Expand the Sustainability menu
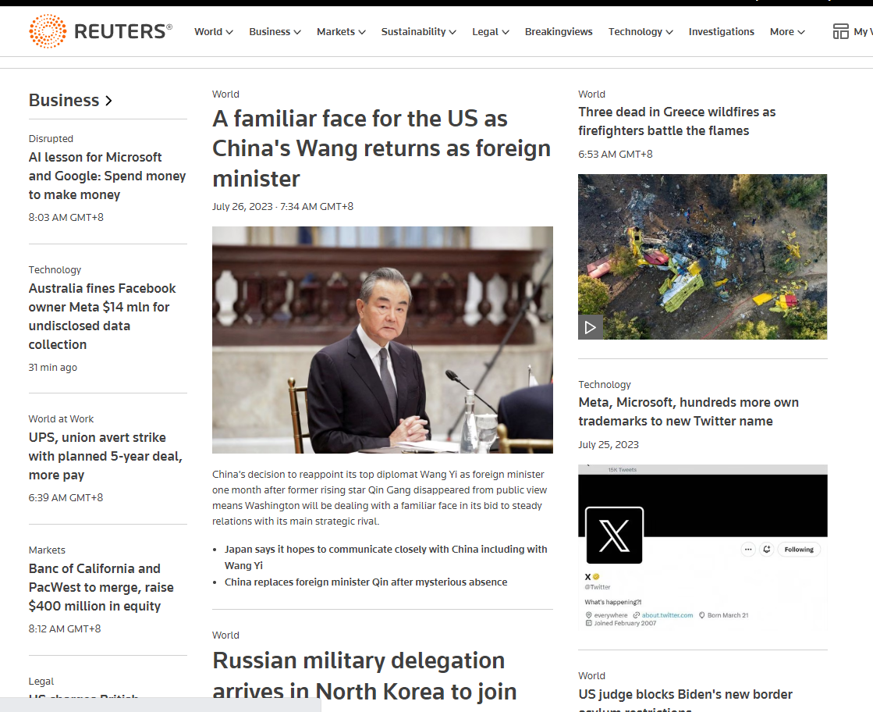Image resolution: width=873 pixels, height=712 pixels. click(x=418, y=32)
